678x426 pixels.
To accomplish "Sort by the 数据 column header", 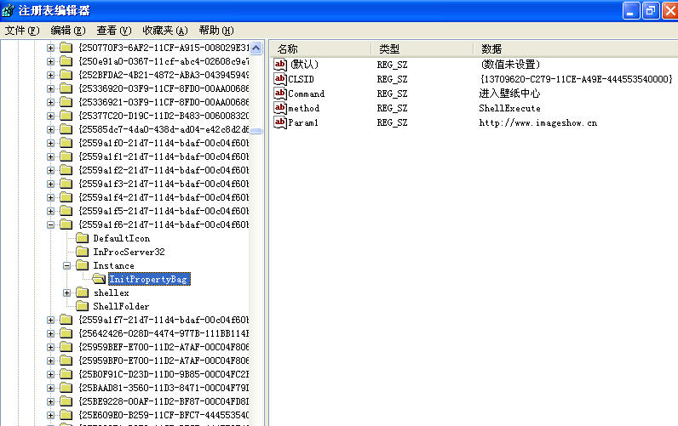I will click(576, 48).
